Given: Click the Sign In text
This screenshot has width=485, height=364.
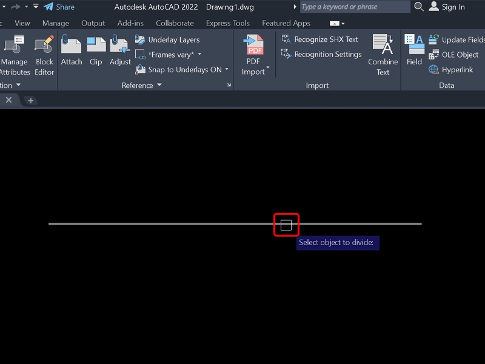Looking at the screenshot, I should 453,7.
